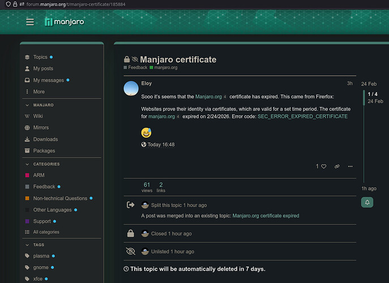Copy post link via chain icon

point(337,166)
